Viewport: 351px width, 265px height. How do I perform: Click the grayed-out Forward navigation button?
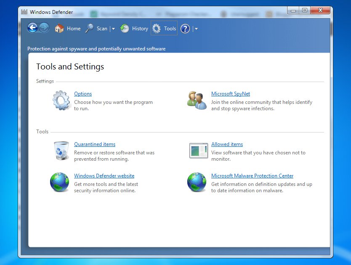[x=43, y=28]
